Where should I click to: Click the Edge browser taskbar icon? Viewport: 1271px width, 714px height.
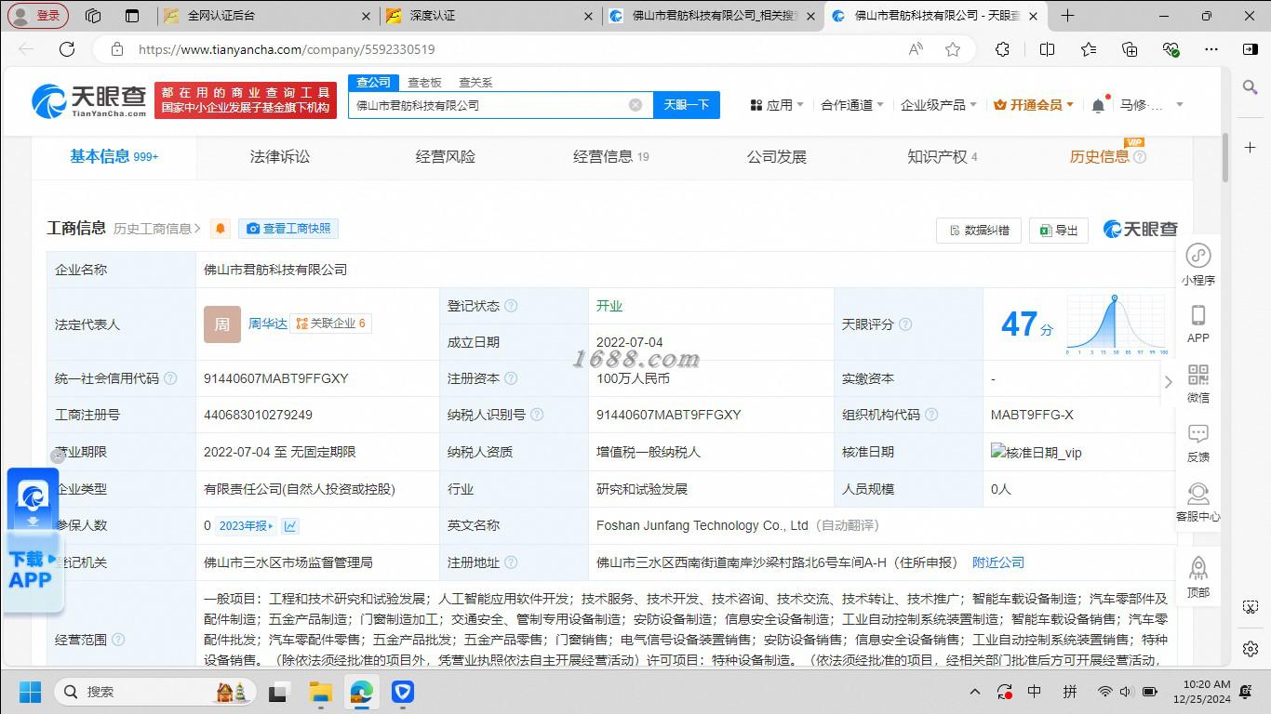362,692
